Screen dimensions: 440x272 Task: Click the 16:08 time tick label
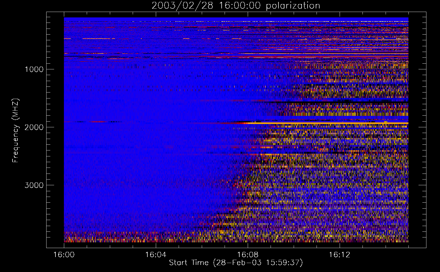[248, 255]
